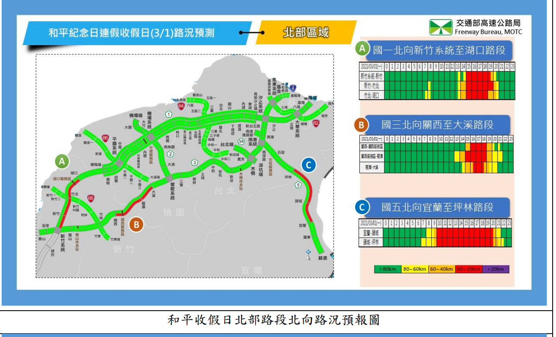This screenshot has width=556, height=337.
Task: Select the 宜蘭-頭城 table row label
Action: (371, 232)
